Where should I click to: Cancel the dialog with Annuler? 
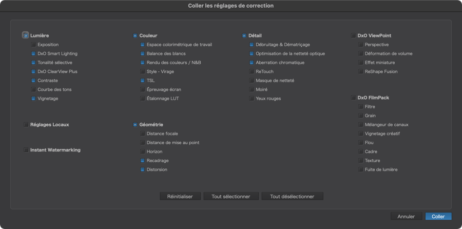(407, 216)
